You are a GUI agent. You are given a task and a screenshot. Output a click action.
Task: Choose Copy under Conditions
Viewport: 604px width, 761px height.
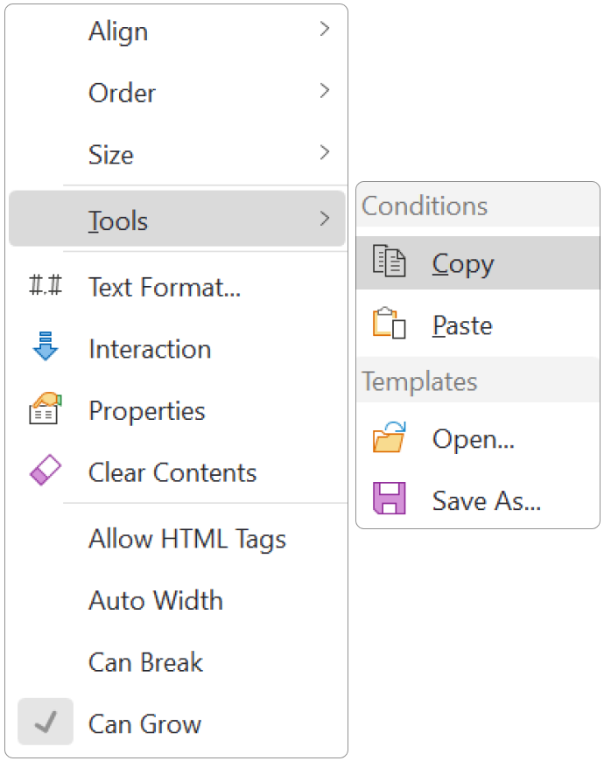click(x=463, y=264)
